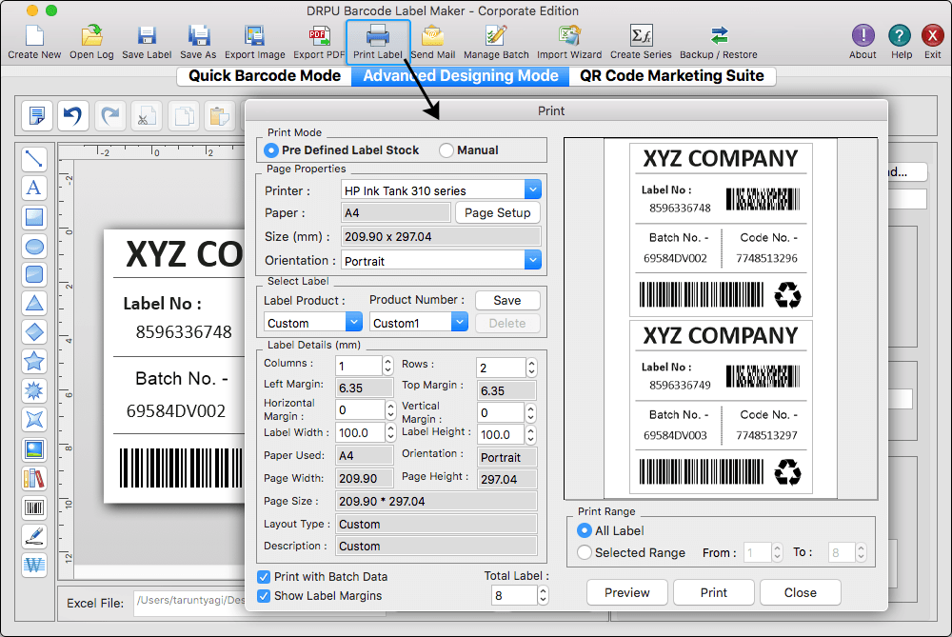The height and width of the screenshot is (637, 952).
Task: Select the burst starburst shape tool
Action: pyautogui.click(x=34, y=390)
